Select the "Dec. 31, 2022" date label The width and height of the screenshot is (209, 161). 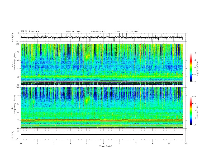[74, 32]
